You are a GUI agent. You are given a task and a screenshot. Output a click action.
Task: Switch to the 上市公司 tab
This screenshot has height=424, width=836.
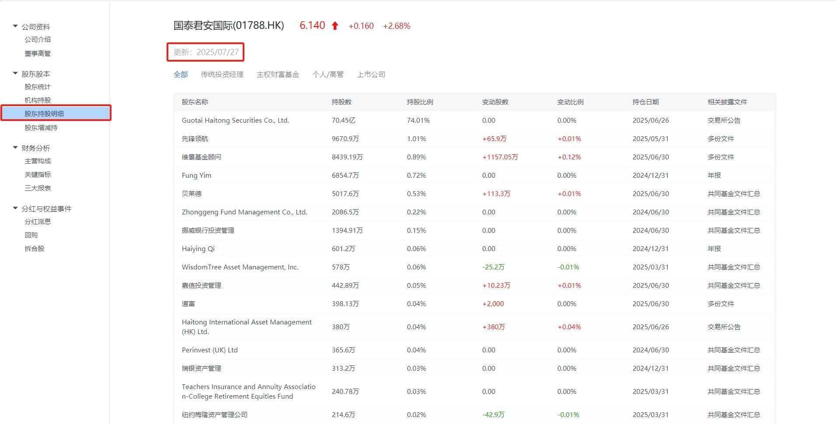[x=371, y=74]
